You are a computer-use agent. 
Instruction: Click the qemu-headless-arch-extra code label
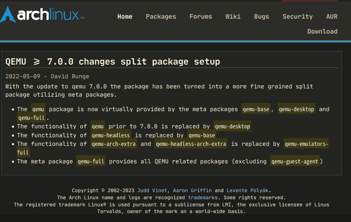(x=191, y=144)
